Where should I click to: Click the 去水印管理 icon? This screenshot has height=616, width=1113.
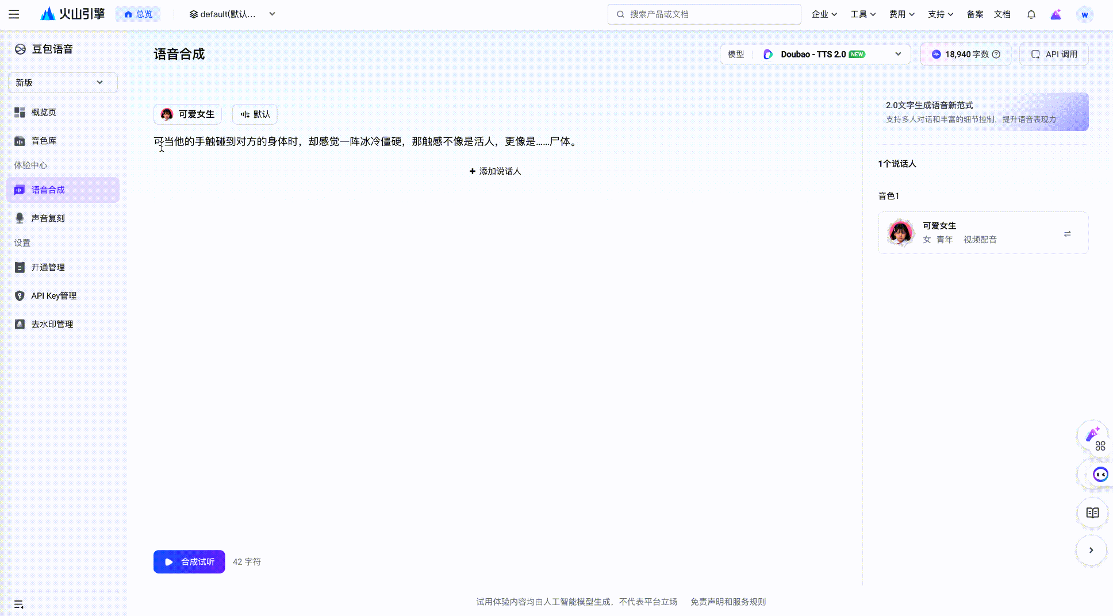20,324
